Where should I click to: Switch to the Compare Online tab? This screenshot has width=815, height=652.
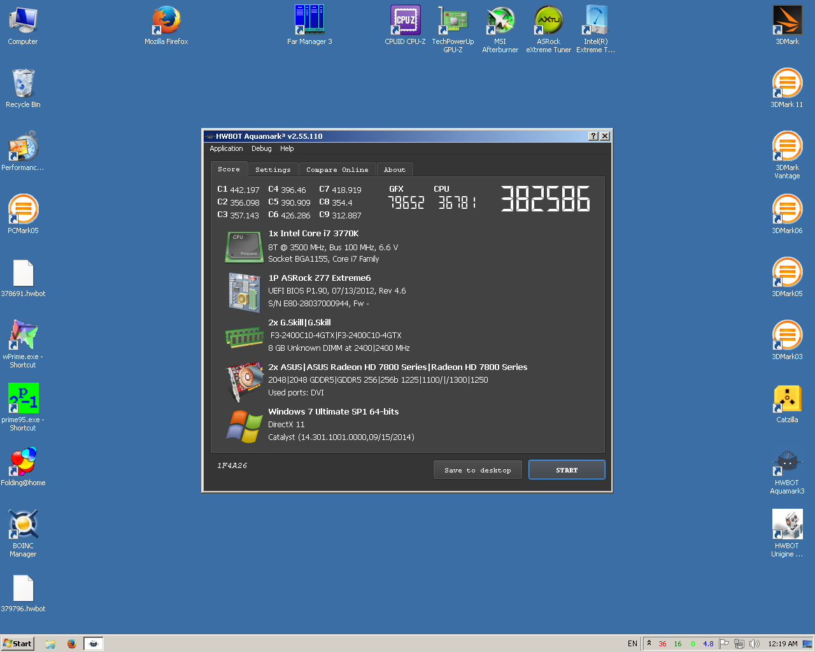337,169
